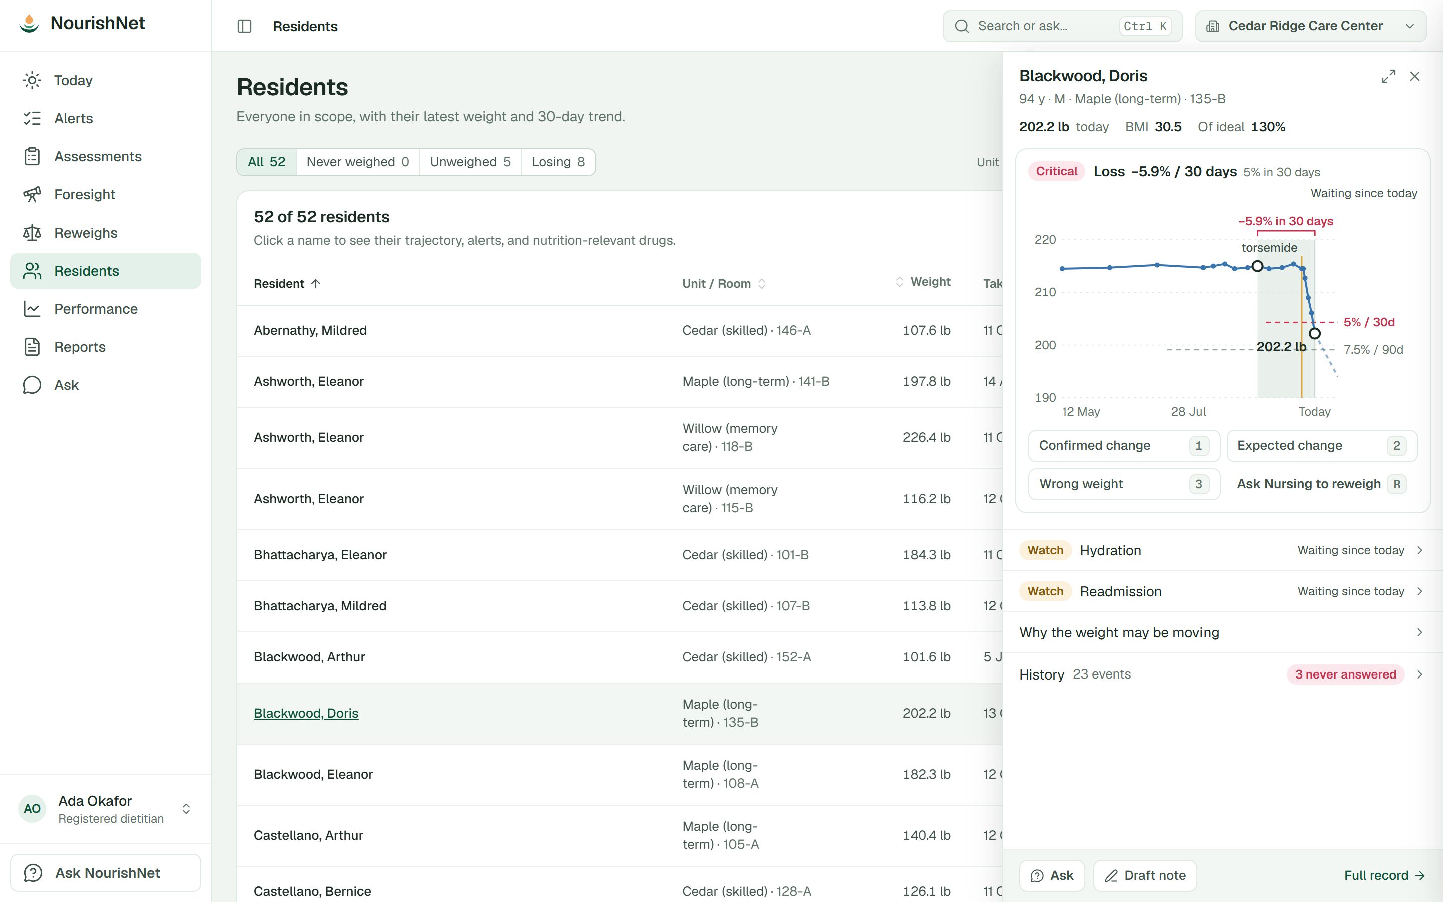This screenshot has width=1443, height=902.
Task: Click the Expected change button
Action: click(1321, 445)
